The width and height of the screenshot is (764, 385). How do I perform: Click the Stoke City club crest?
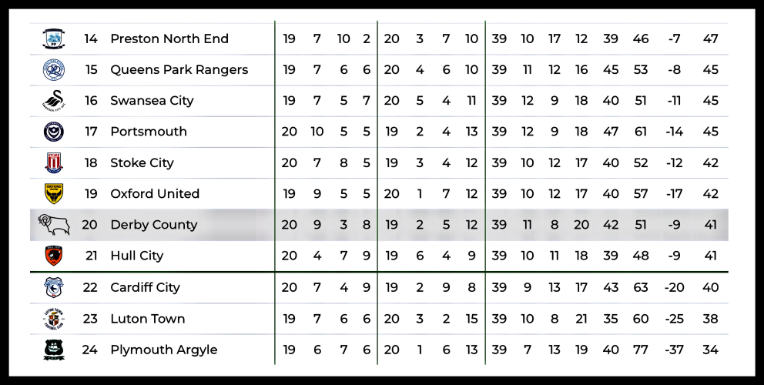click(53, 163)
